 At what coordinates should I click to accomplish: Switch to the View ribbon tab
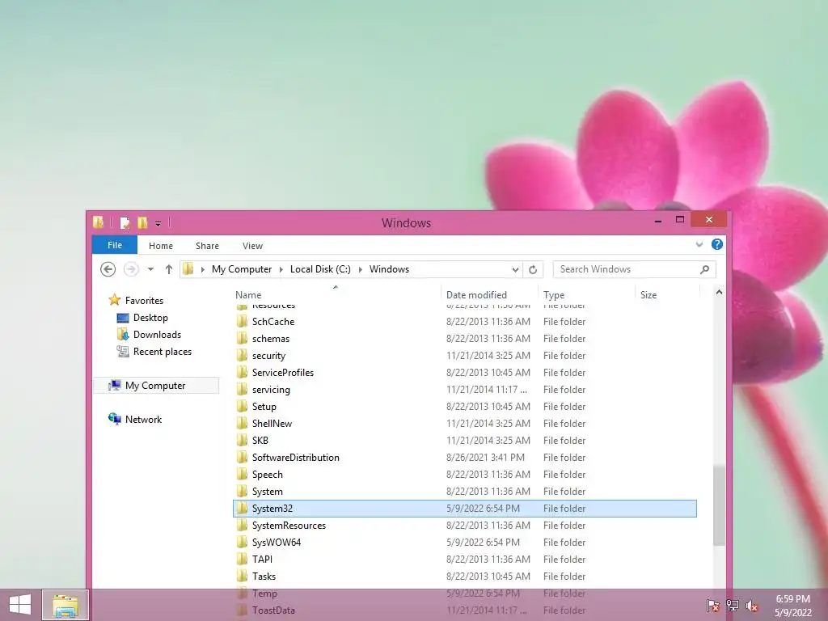coord(252,246)
